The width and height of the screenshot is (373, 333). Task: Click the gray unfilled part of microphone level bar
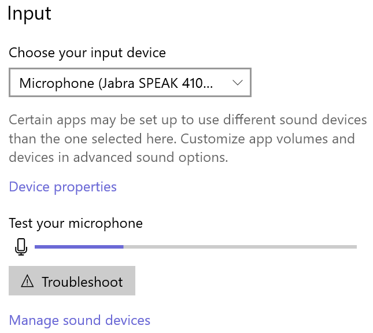(x=240, y=247)
